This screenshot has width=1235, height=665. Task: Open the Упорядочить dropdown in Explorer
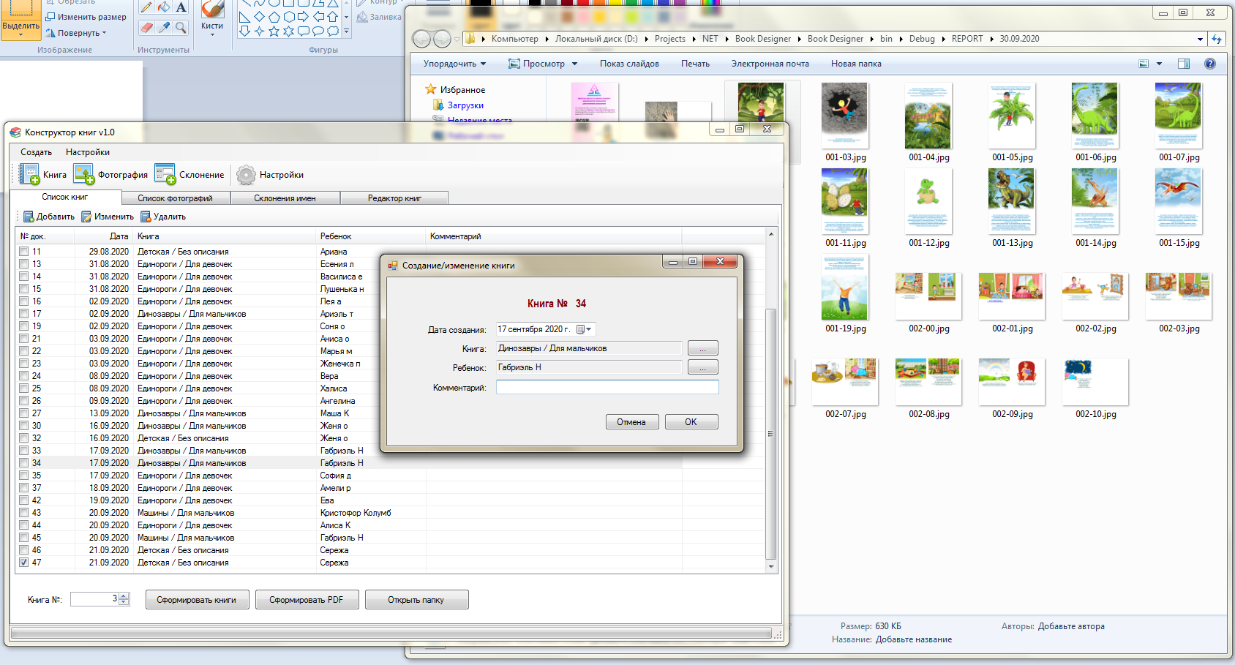[x=454, y=64]
